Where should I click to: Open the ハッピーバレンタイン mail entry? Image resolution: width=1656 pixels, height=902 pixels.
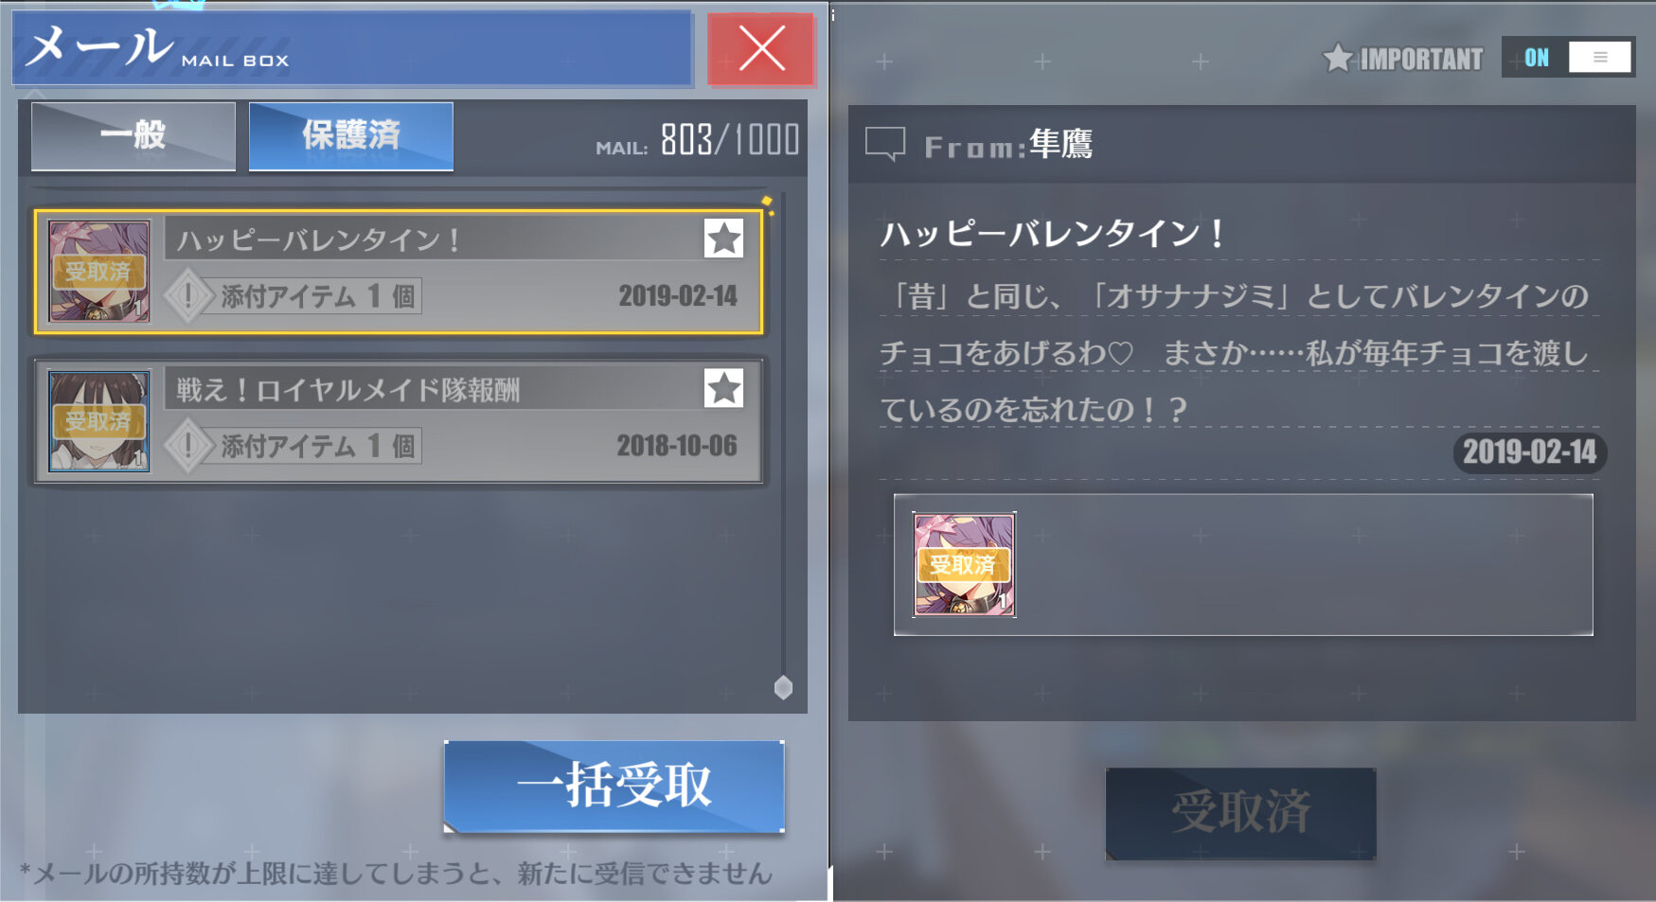(x=399, y=273)
